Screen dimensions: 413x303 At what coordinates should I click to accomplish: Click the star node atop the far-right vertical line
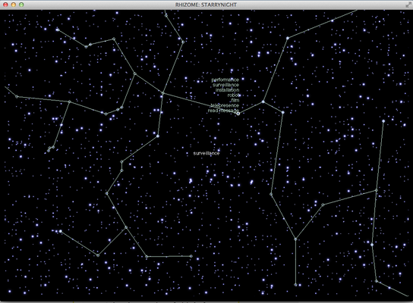(x=383, y=121)
